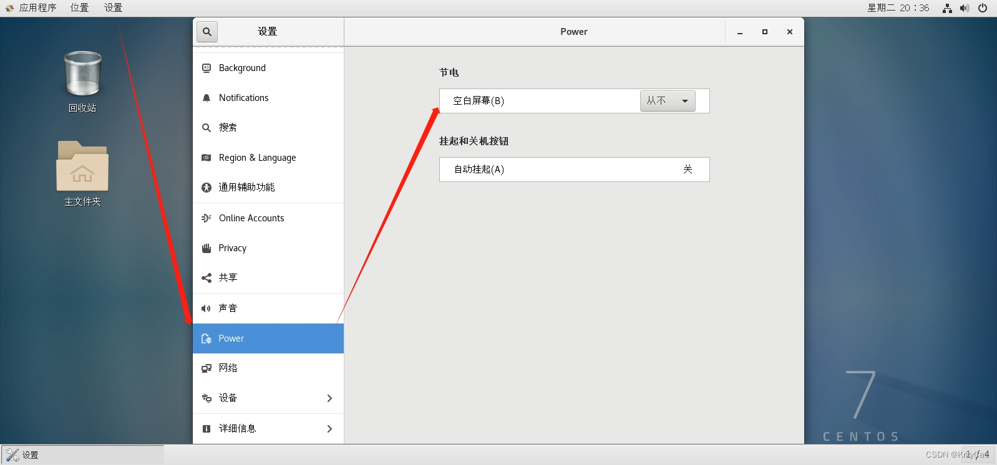Viewport: 997px width, 465px height.
Task: Click the 设置 taskbar window button
Action: coord(82,455)
